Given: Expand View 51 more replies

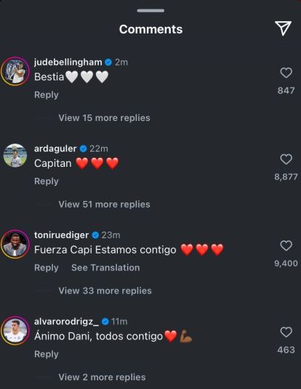Looking at the screenshot, I should (104, 205).
